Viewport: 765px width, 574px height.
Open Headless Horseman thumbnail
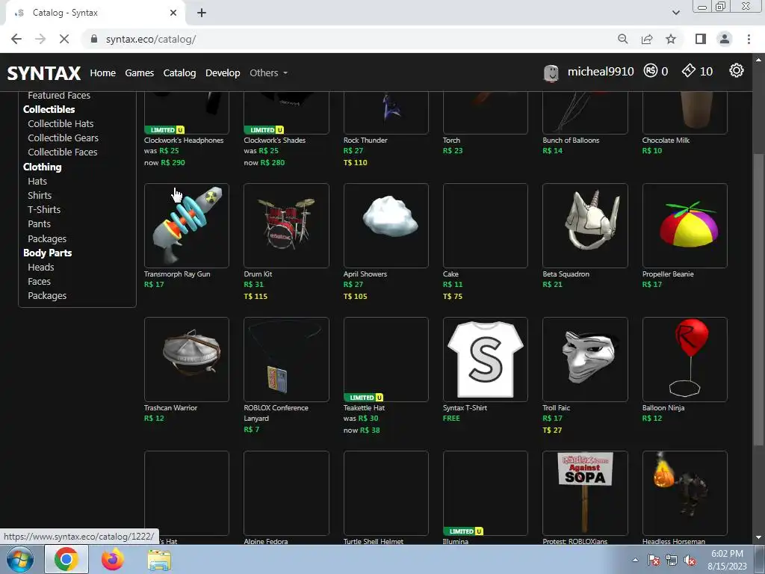[685, 493]
